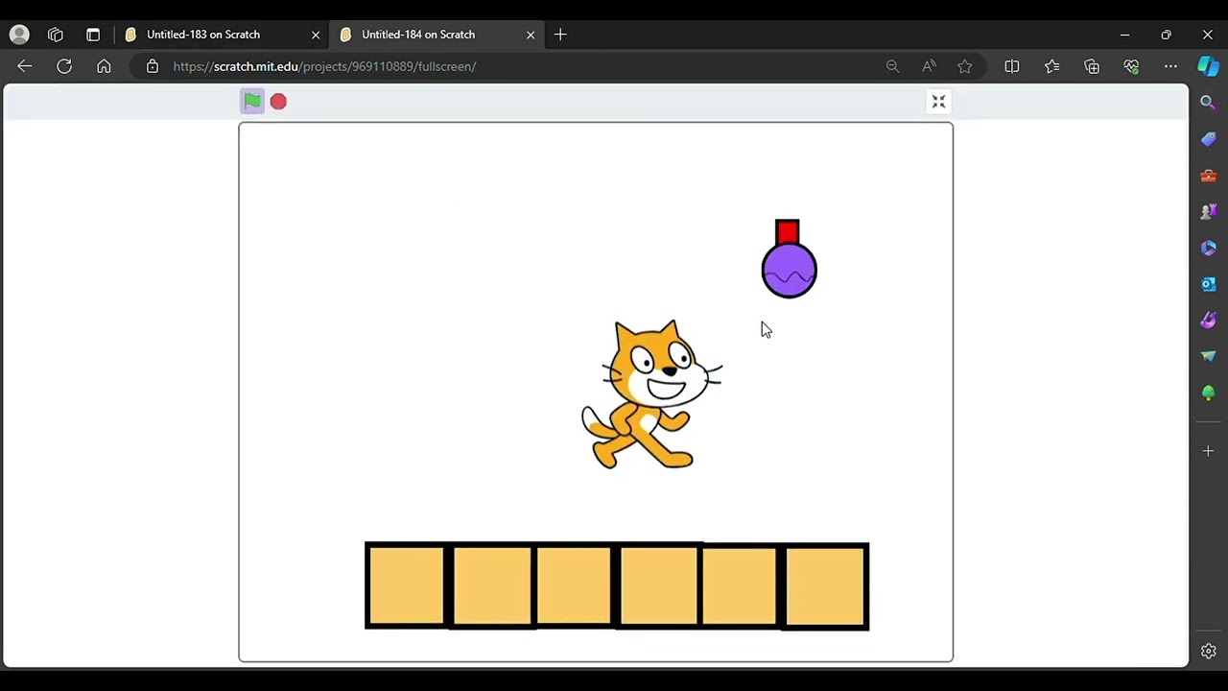The image size is (1228, 691).
Task: Open the Copilot sidebar icon
Action: (1208, 66)
